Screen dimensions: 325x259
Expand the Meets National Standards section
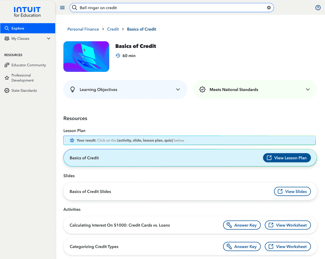coord(308,89)
